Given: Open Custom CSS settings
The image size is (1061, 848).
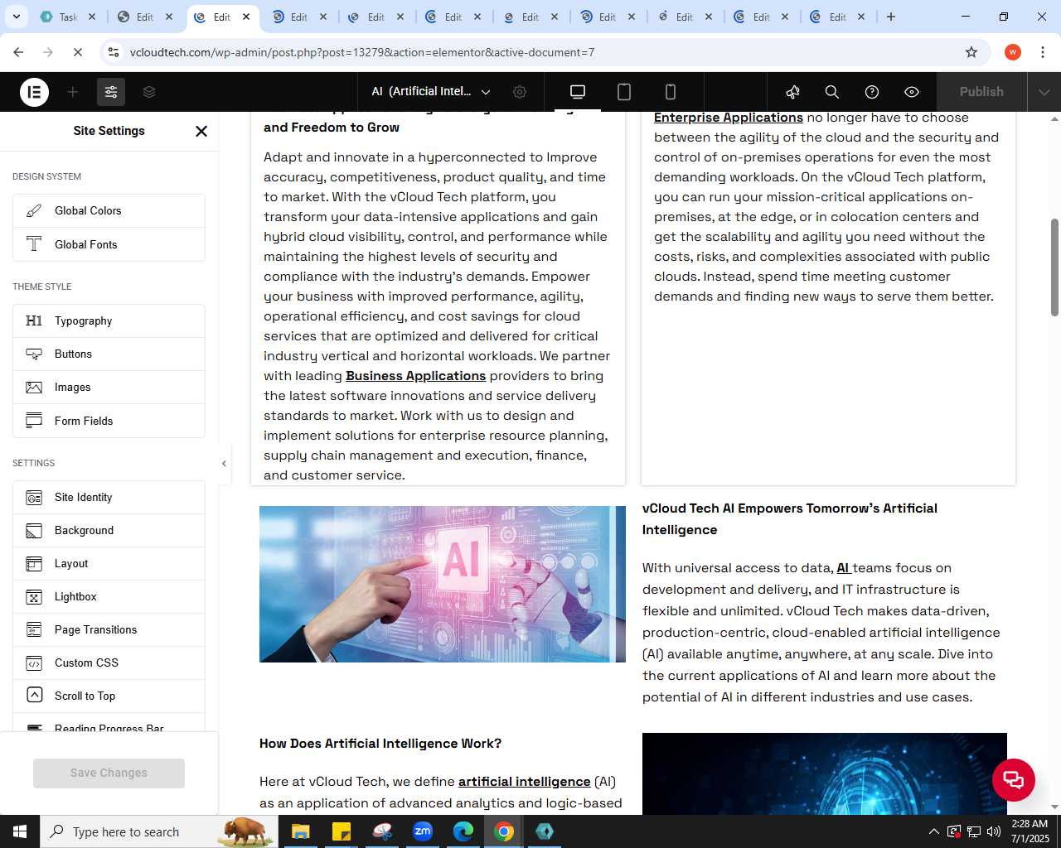Looking at the screenshot, I should coord(109,663).
